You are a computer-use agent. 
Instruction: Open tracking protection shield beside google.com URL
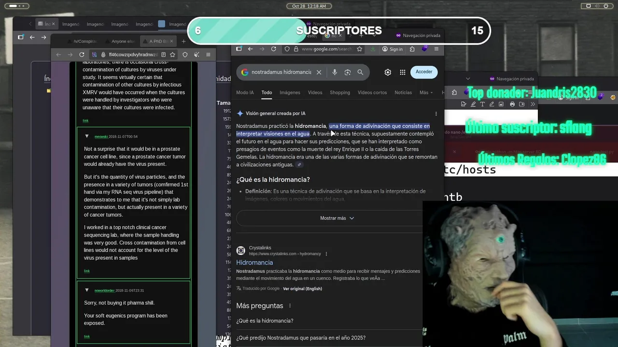click(x=287, y=49)
